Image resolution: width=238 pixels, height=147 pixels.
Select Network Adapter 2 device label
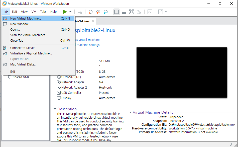pos(74,87)
